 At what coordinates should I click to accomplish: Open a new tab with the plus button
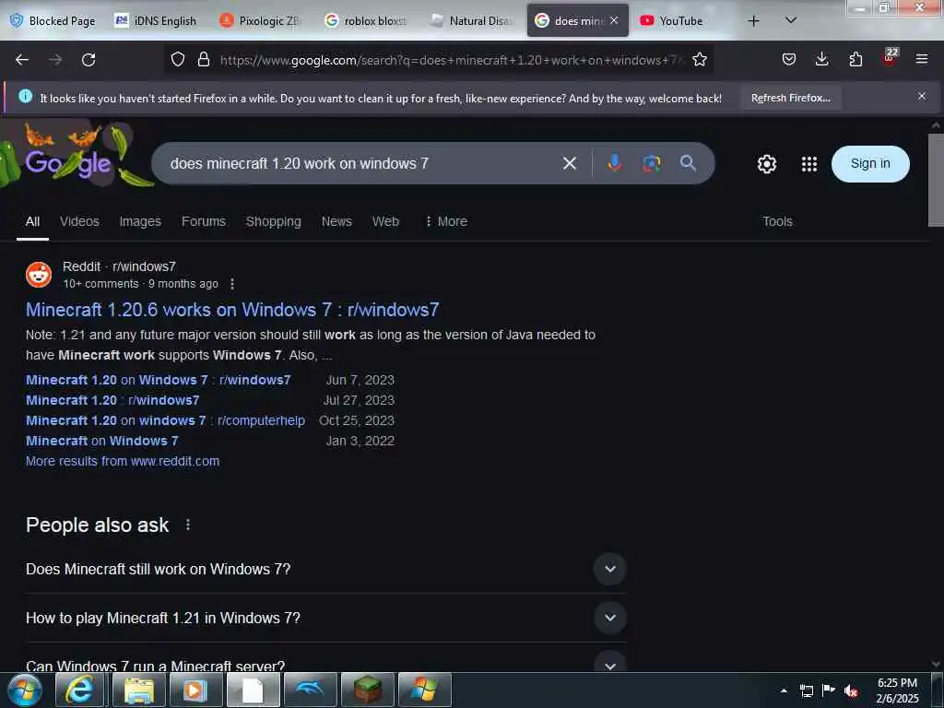tap(753, 21)
